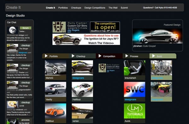Click the braunarsch username link

(x=130, y=78)
